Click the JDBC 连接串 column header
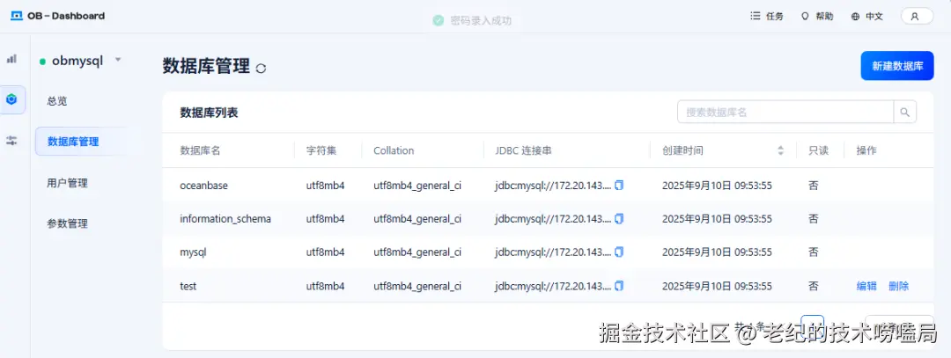 point(523,150)
